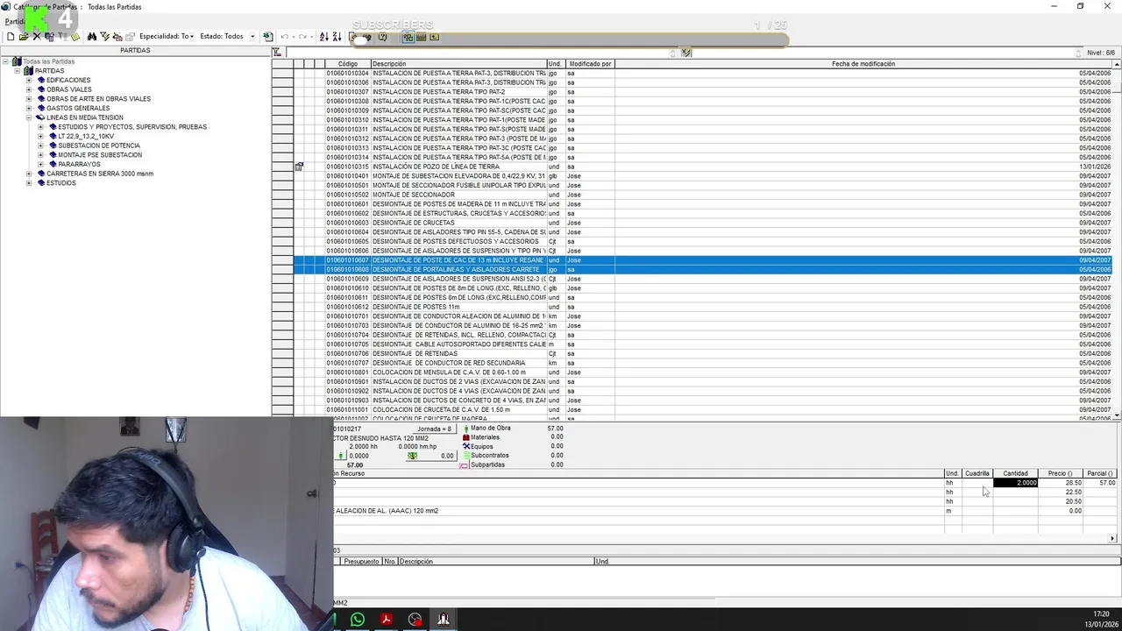Expand the ESTUDIOS tree node
1122x631 pixels.
(29, 183)
